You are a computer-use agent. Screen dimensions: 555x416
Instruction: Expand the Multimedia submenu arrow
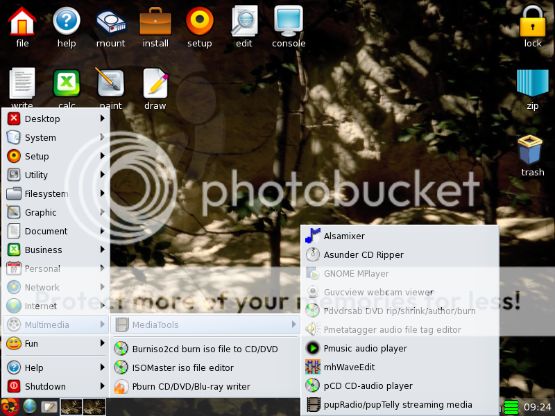[x=102, y=324]
